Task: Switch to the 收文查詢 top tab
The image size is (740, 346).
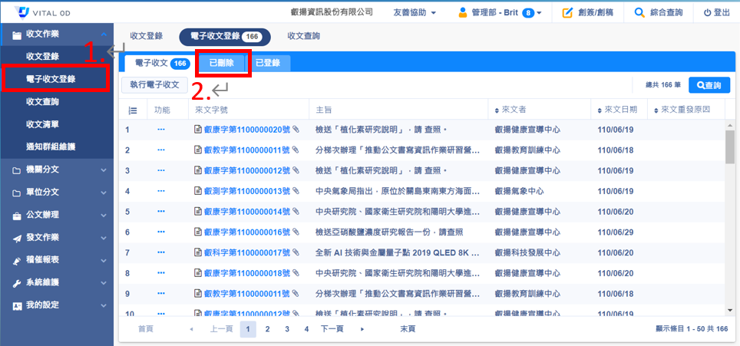Action: coord(303,36)
